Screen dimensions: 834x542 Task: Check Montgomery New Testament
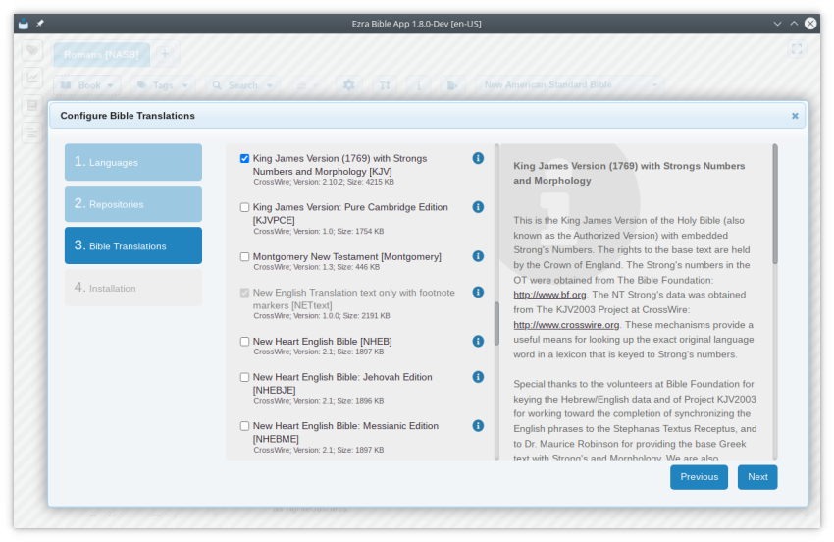244,256
